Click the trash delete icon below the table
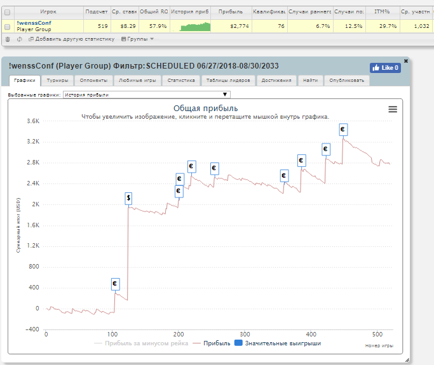The image size is (434, 365). point(8,39)
